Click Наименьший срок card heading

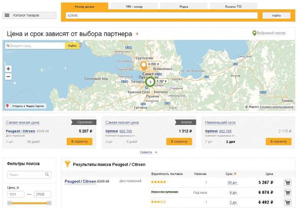(220, 122)
